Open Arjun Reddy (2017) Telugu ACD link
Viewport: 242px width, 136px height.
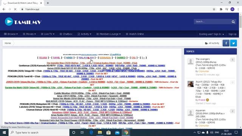coord(92,115)
